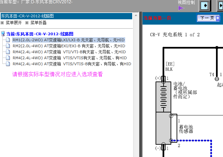Click the red text 当前为第一页
The height and width of the screenshot is (157, 223).
(x=157, y=18)
